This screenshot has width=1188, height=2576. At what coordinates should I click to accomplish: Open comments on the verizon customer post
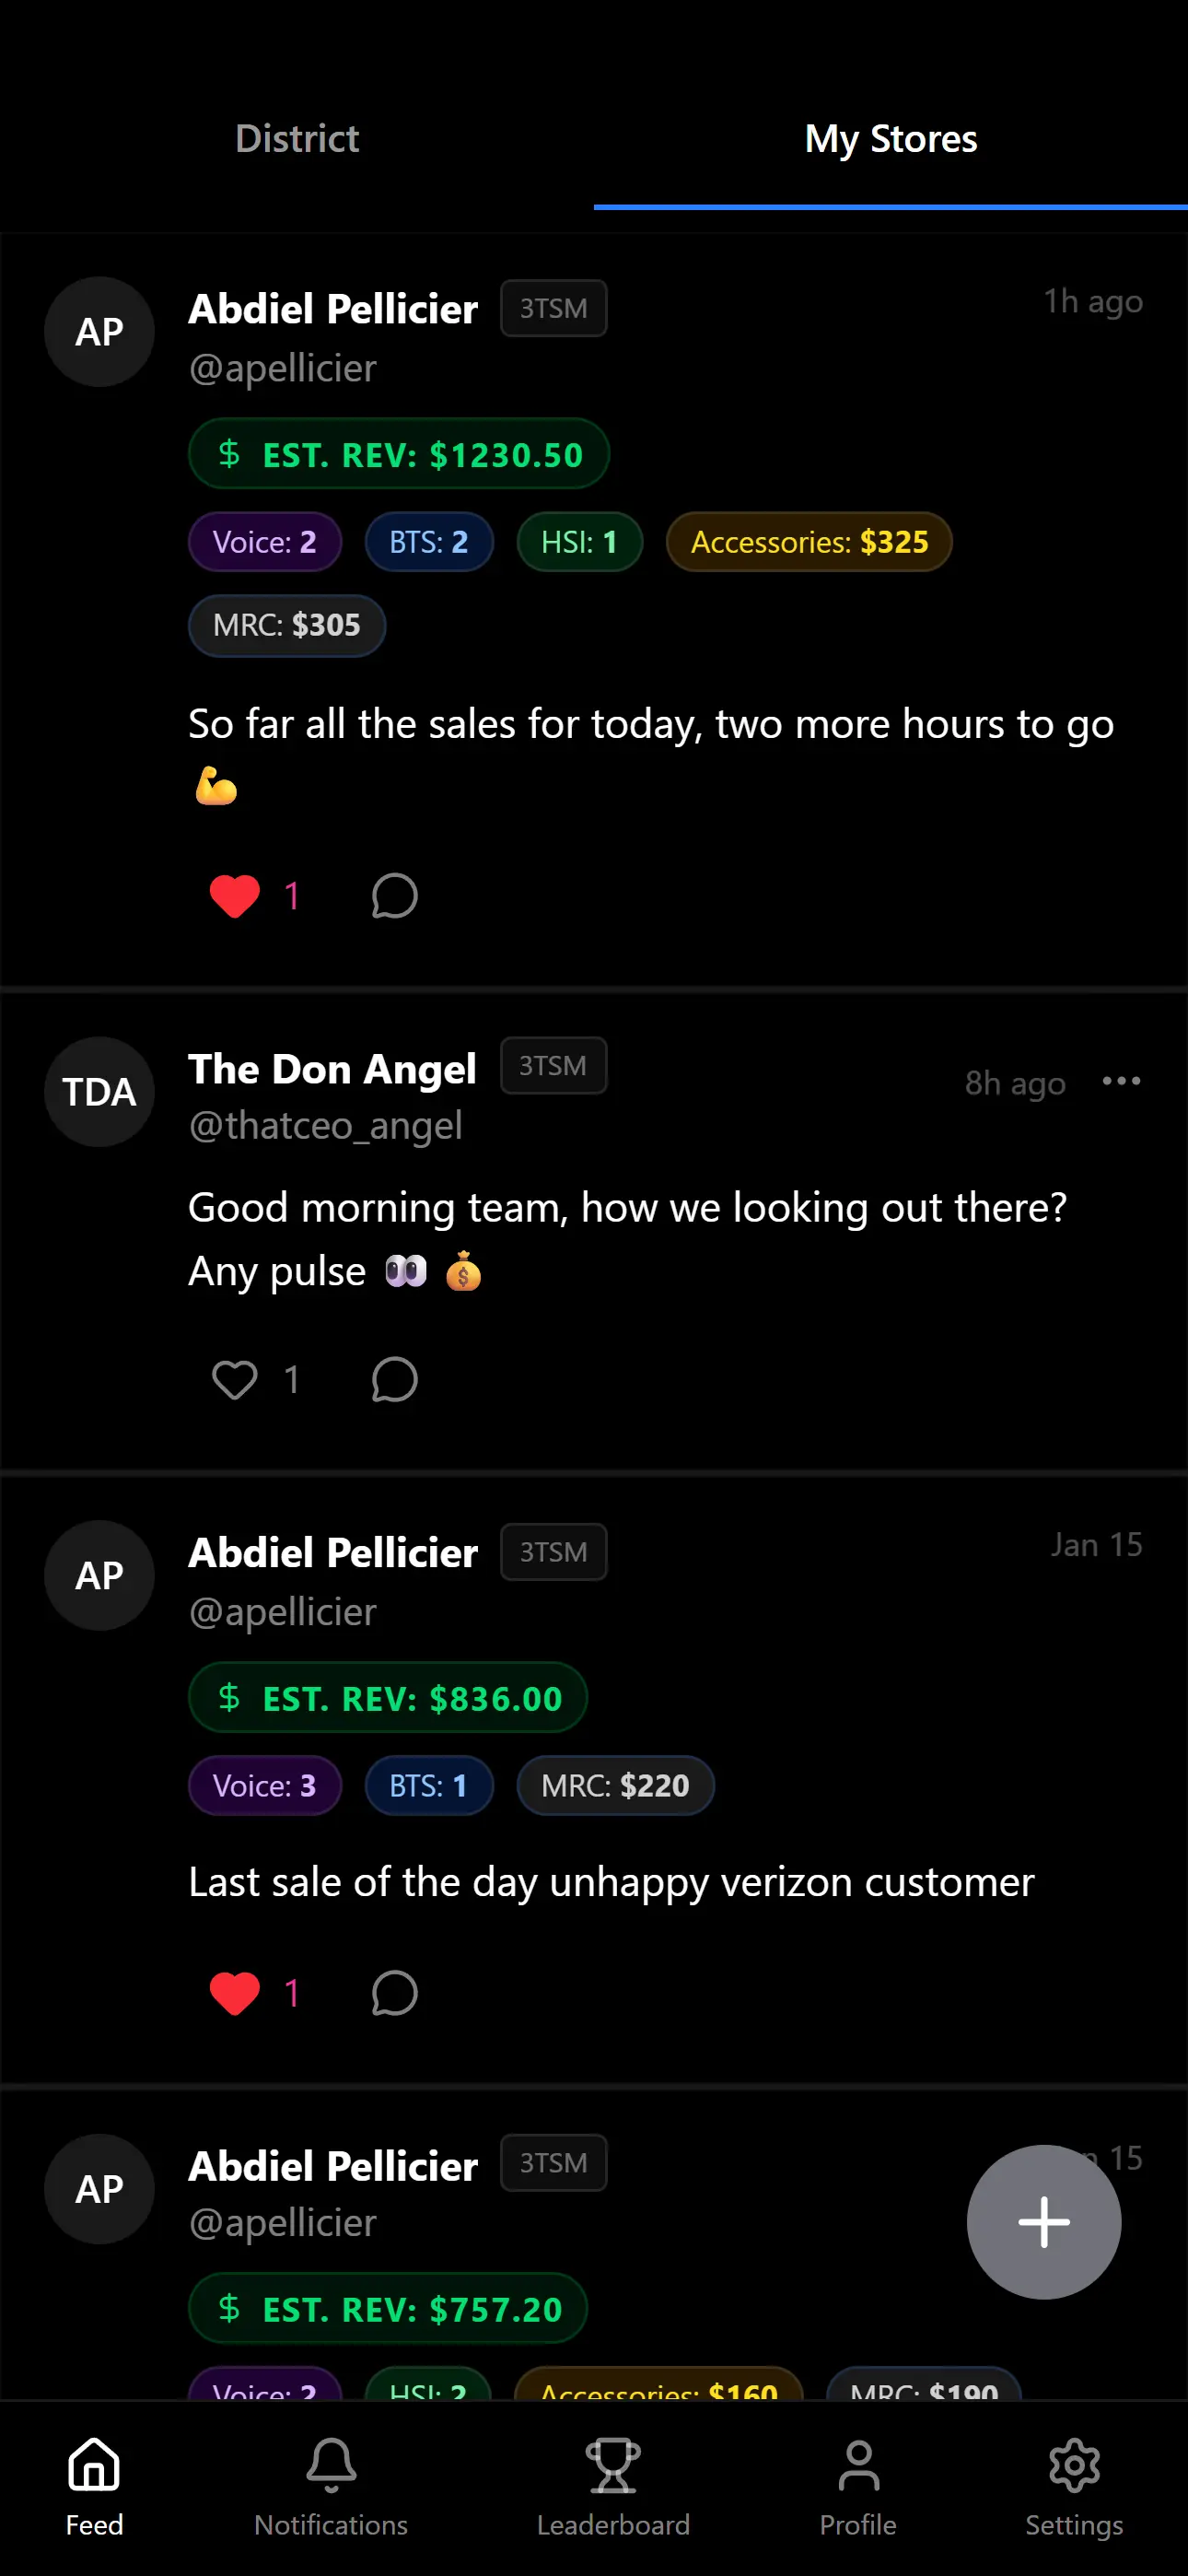[394, 1993]
